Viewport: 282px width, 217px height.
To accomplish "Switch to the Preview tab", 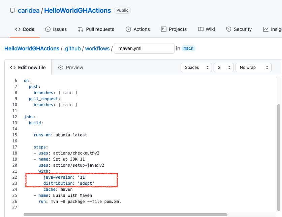I will point(70,68).
